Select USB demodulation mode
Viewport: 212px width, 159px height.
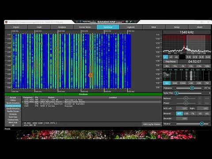[x=199, y=83]
